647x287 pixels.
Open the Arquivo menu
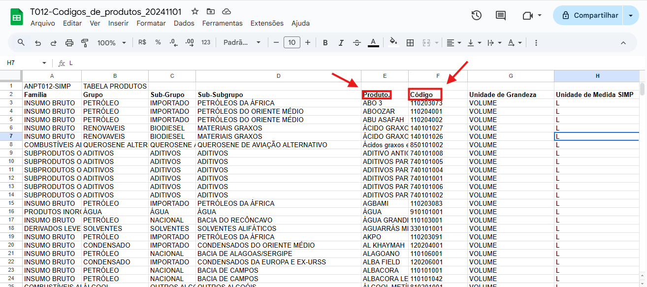point(43,23)
